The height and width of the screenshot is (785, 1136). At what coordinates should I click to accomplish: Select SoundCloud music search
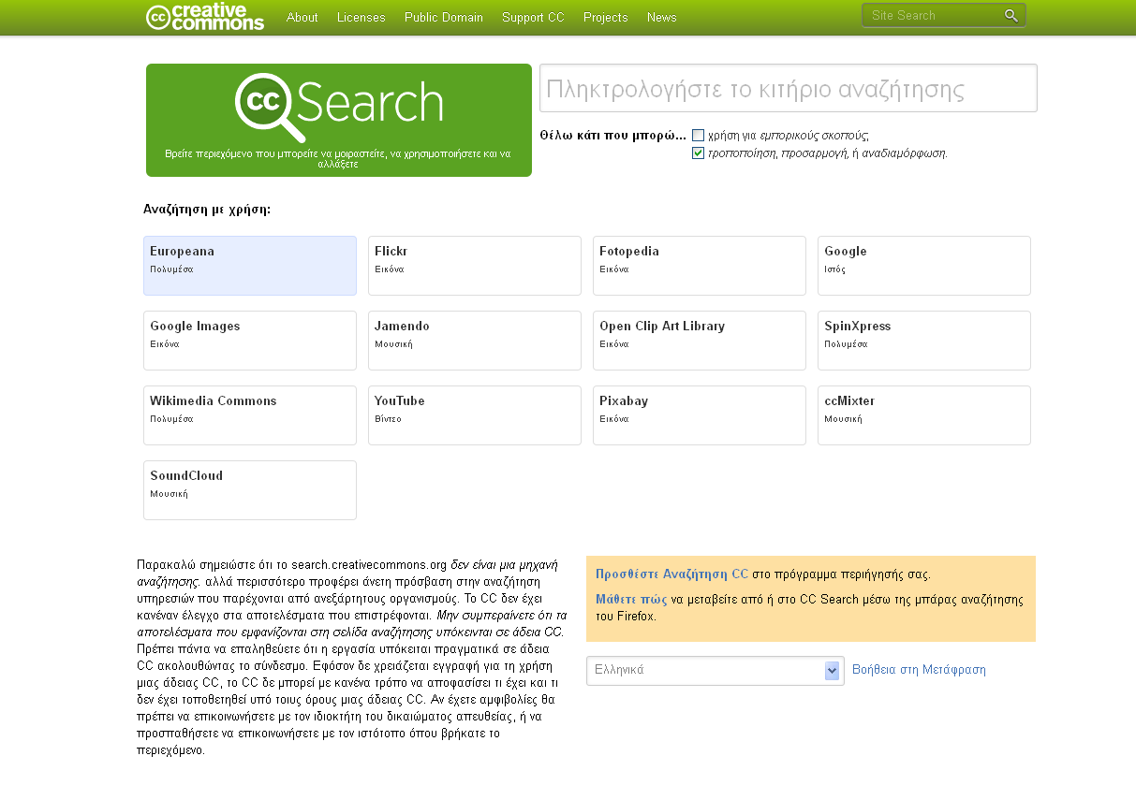[250, 490]
